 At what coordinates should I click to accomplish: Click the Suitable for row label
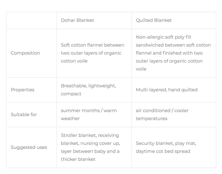point(24,114)
